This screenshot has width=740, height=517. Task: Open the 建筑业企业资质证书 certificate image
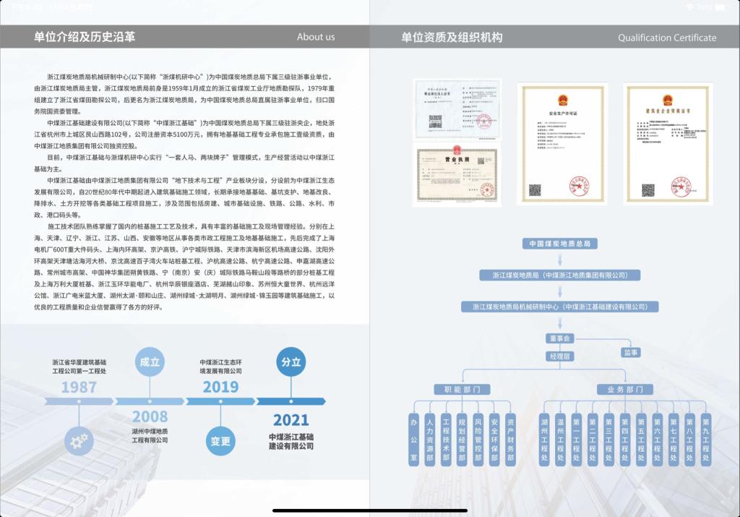click(663, 144)
